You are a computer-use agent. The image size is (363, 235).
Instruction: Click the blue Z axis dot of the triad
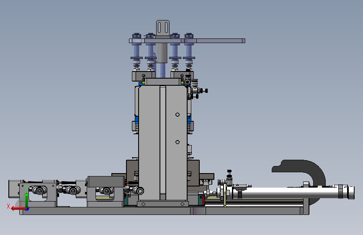click(x=27, y=209)
